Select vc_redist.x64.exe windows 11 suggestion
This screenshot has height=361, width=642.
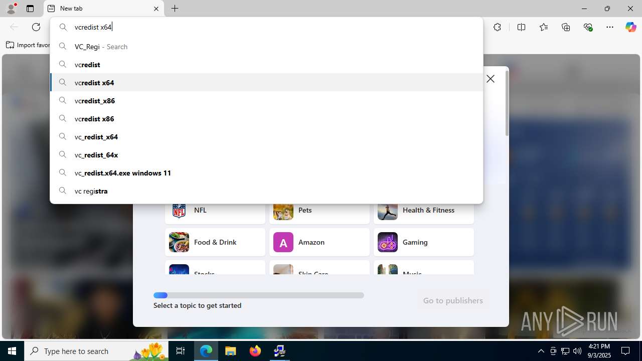(x=266, y=173)
